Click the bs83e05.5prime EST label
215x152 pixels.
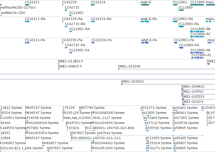coord(185,138)
